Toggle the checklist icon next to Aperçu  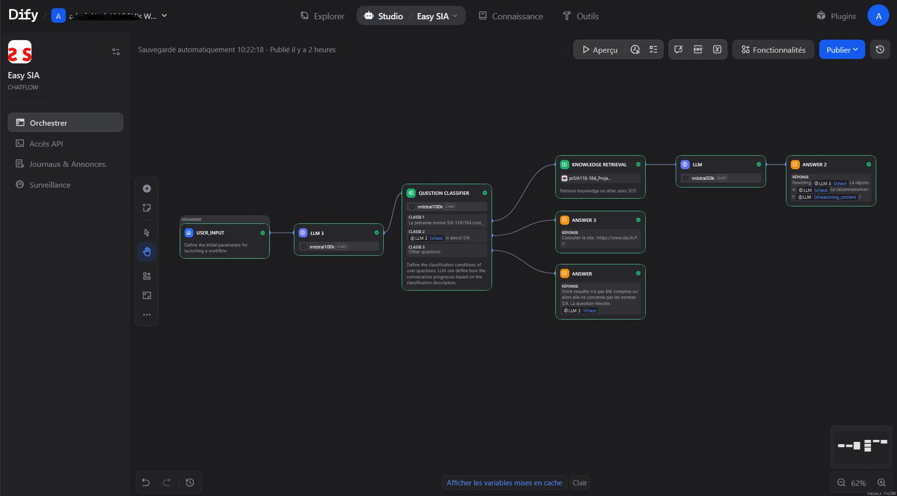653,50
